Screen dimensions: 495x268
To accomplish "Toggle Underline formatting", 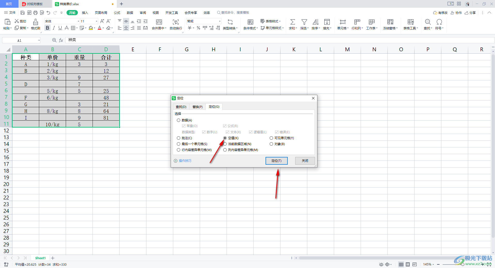I will pos(60,28).
